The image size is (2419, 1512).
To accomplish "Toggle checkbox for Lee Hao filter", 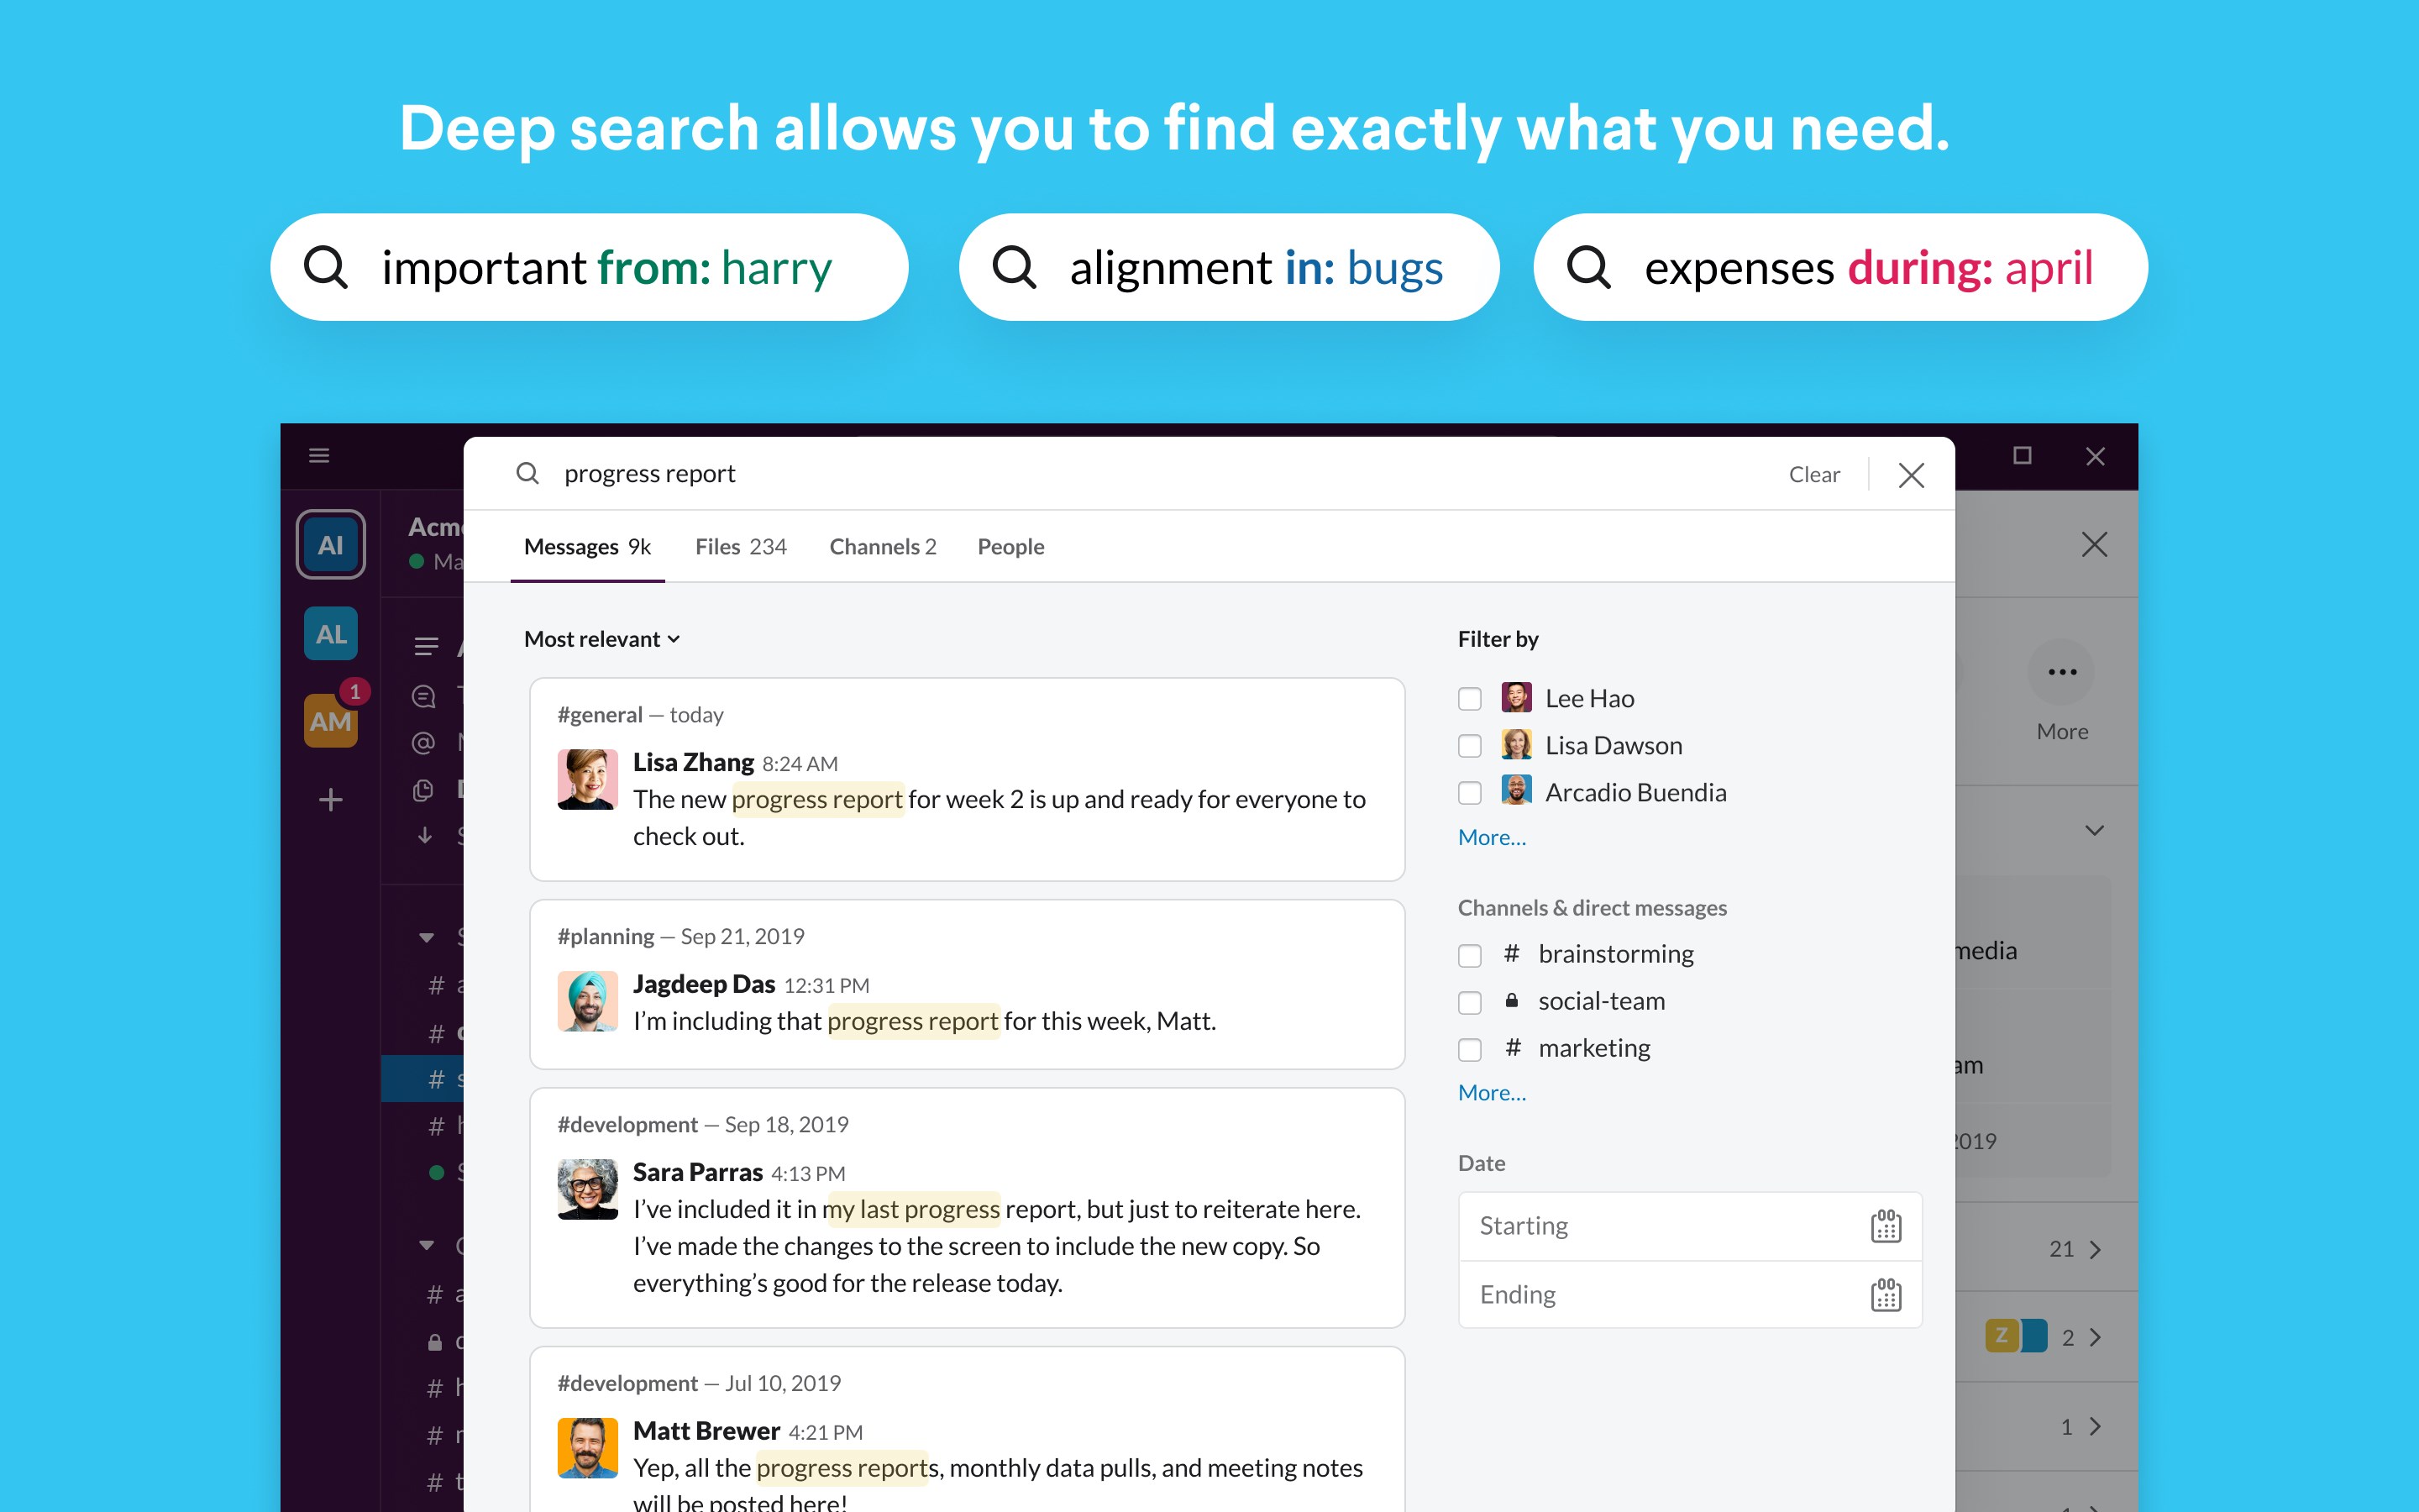I will pyautogui.click(x=1468, y=696).
